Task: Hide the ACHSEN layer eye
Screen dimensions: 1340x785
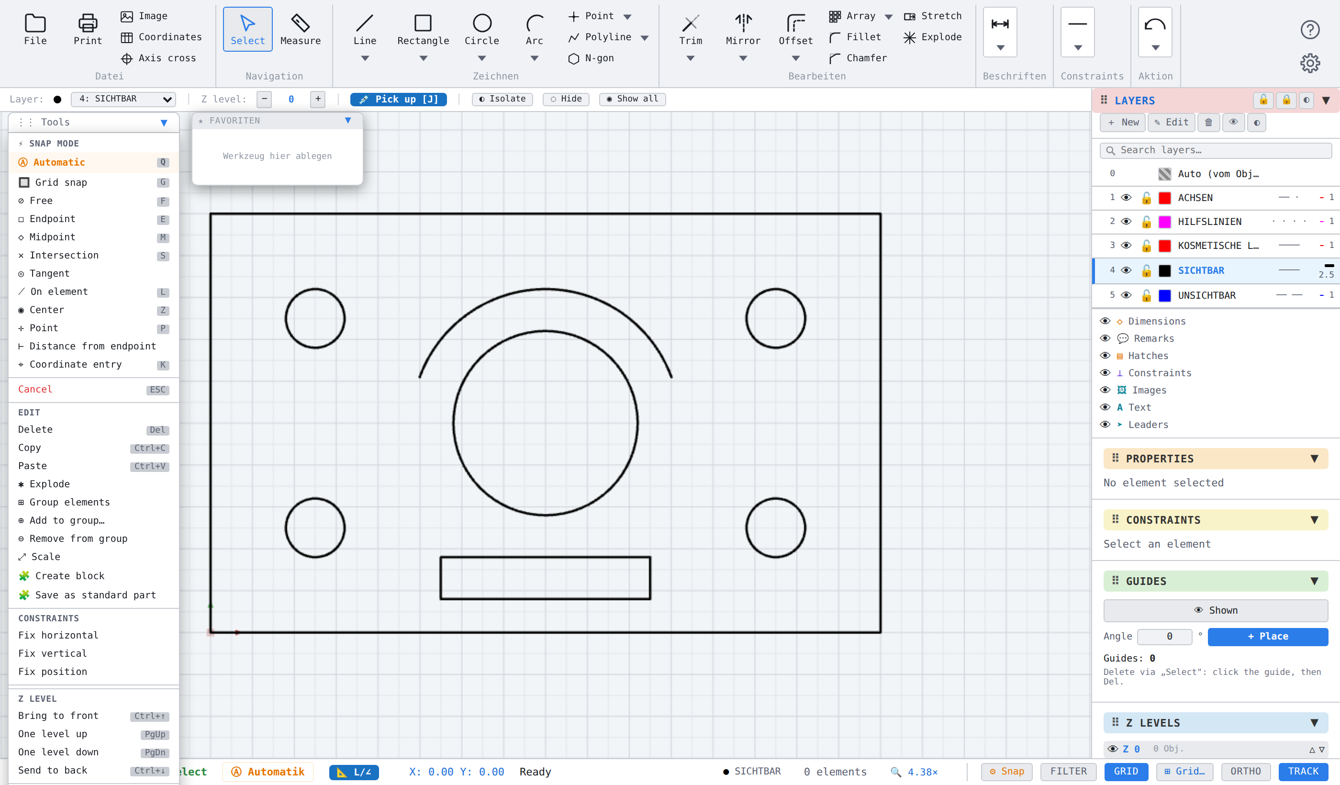Action: coord(1126,197)
